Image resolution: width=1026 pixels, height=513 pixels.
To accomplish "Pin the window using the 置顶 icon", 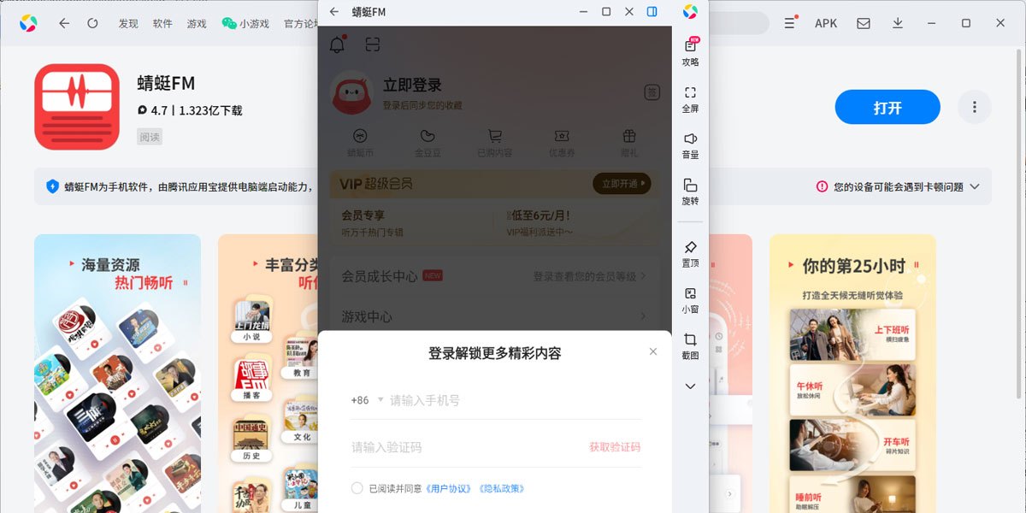I will tap(691, 256).
